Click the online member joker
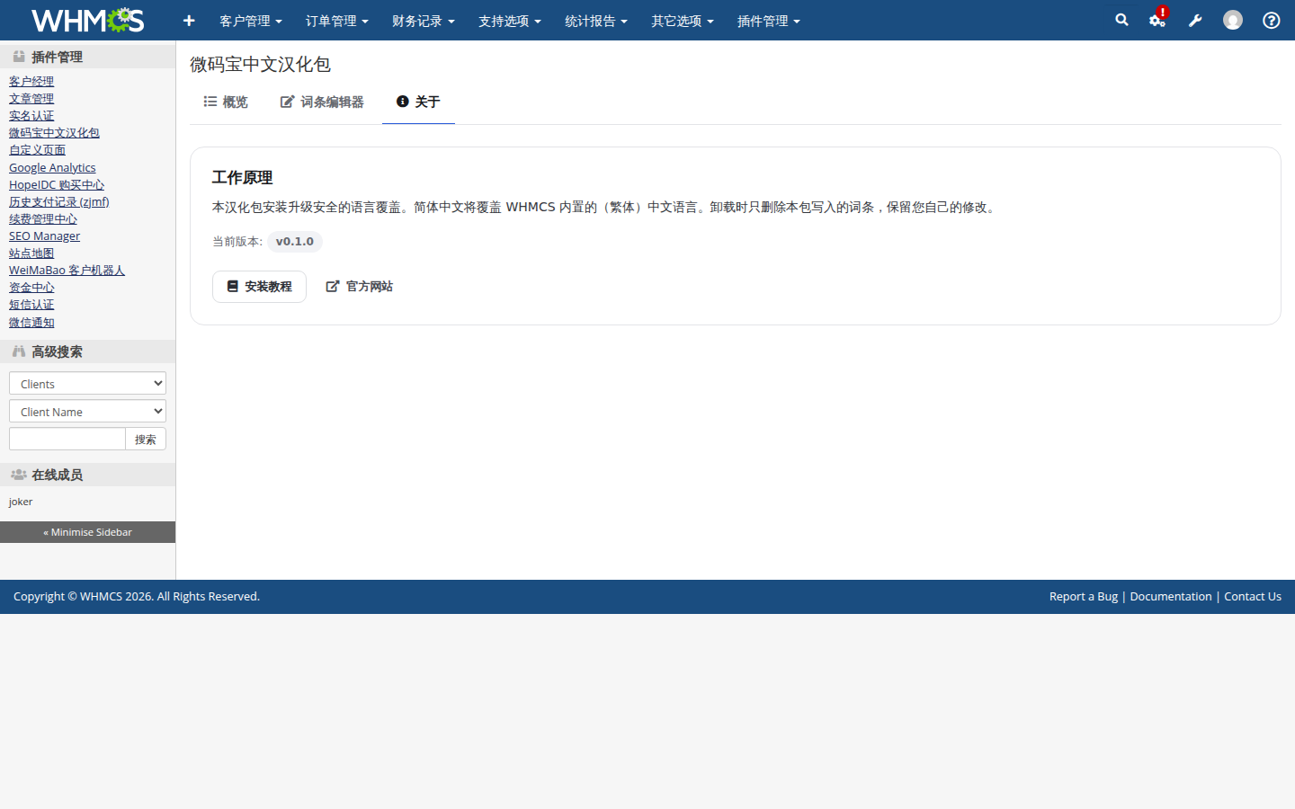Image resolution: width=1295 pixels, height=809 pixels. (21, 502)
